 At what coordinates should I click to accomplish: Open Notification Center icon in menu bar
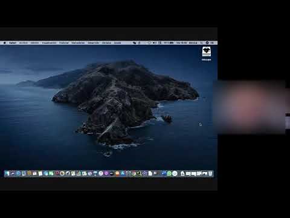(x=212, y=43)
